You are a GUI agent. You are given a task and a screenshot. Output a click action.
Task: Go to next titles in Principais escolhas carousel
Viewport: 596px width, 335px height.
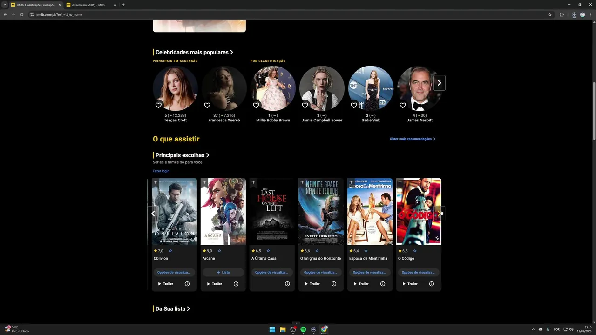(x=440, y=214)
